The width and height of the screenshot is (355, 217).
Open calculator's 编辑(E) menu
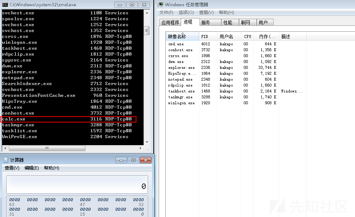pyautogui.click(x=32, y=168)
